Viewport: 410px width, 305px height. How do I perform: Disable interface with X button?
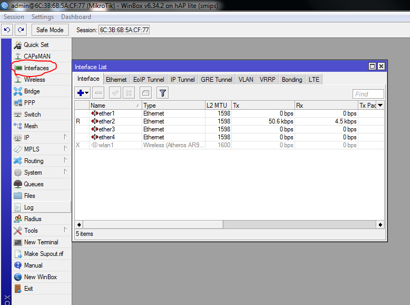pos(129,93)
